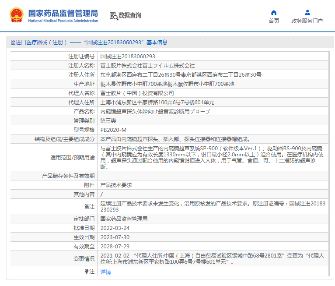Click agent name 富士胶片（中国）投资有限公司
This screenshot has width=335, height=286.
click(137, 93)
